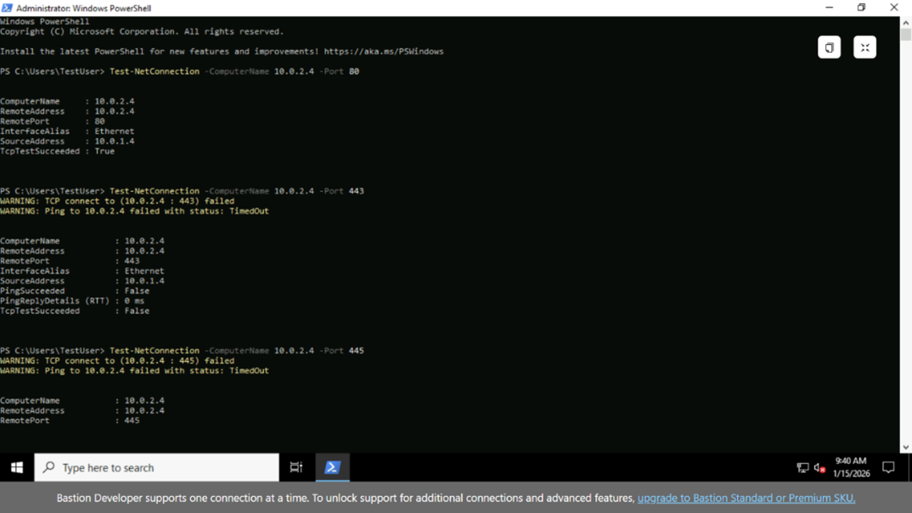Exit fullscreen using the collapse arrows icon
This screenshot has width=912, height=513.
tap(864, 48)
